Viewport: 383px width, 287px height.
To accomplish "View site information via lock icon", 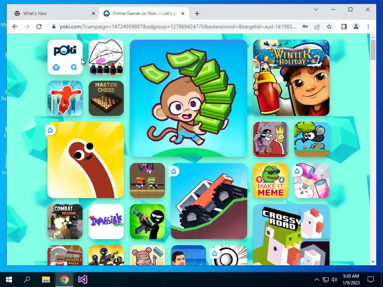I will 54,27.
